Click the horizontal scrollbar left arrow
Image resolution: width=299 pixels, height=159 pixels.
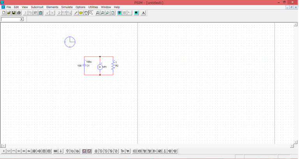pos(3,146)
